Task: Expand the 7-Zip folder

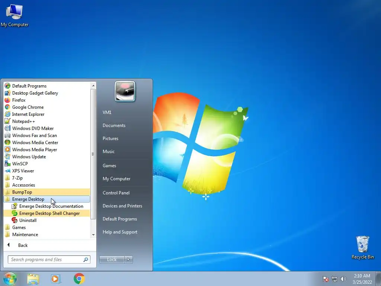Action: point(47,178)
